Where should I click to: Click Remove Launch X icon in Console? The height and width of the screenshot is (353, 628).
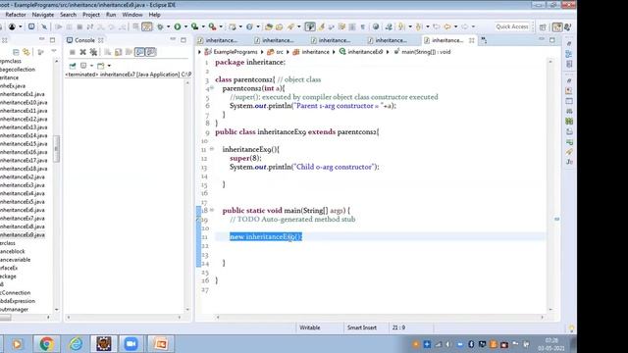click(x=82, y=52)
